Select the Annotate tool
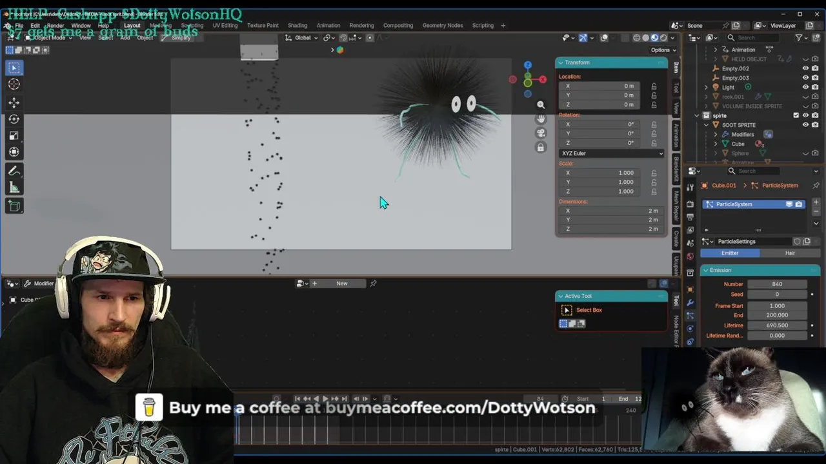Screen dimensions: 826x464 [x=14, y=171]
